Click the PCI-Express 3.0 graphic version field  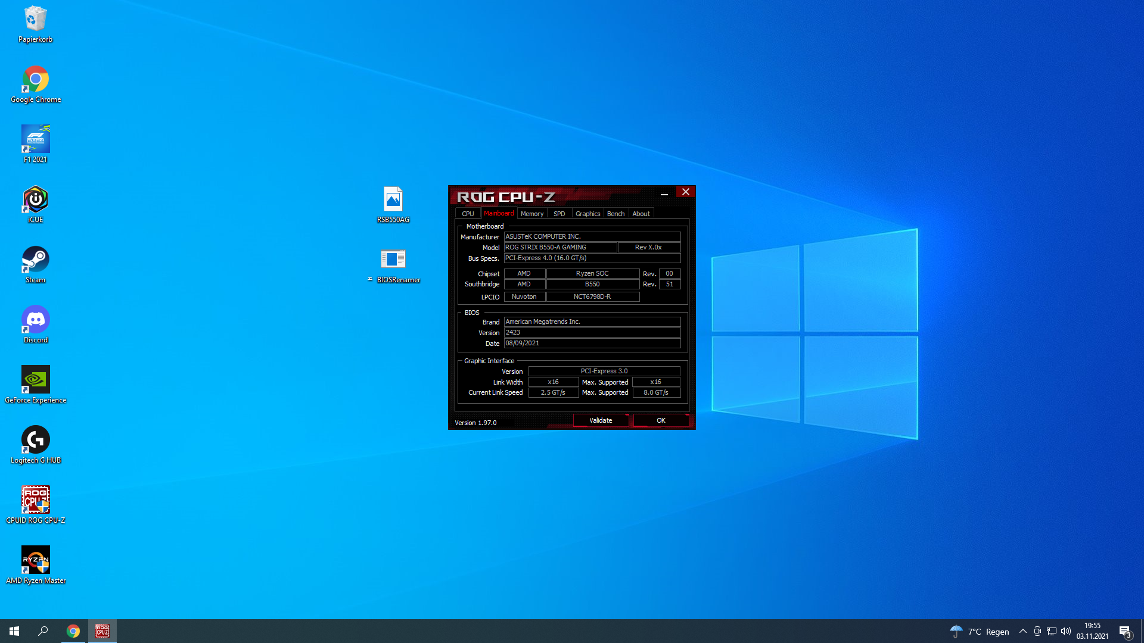(x=604, y=371)
